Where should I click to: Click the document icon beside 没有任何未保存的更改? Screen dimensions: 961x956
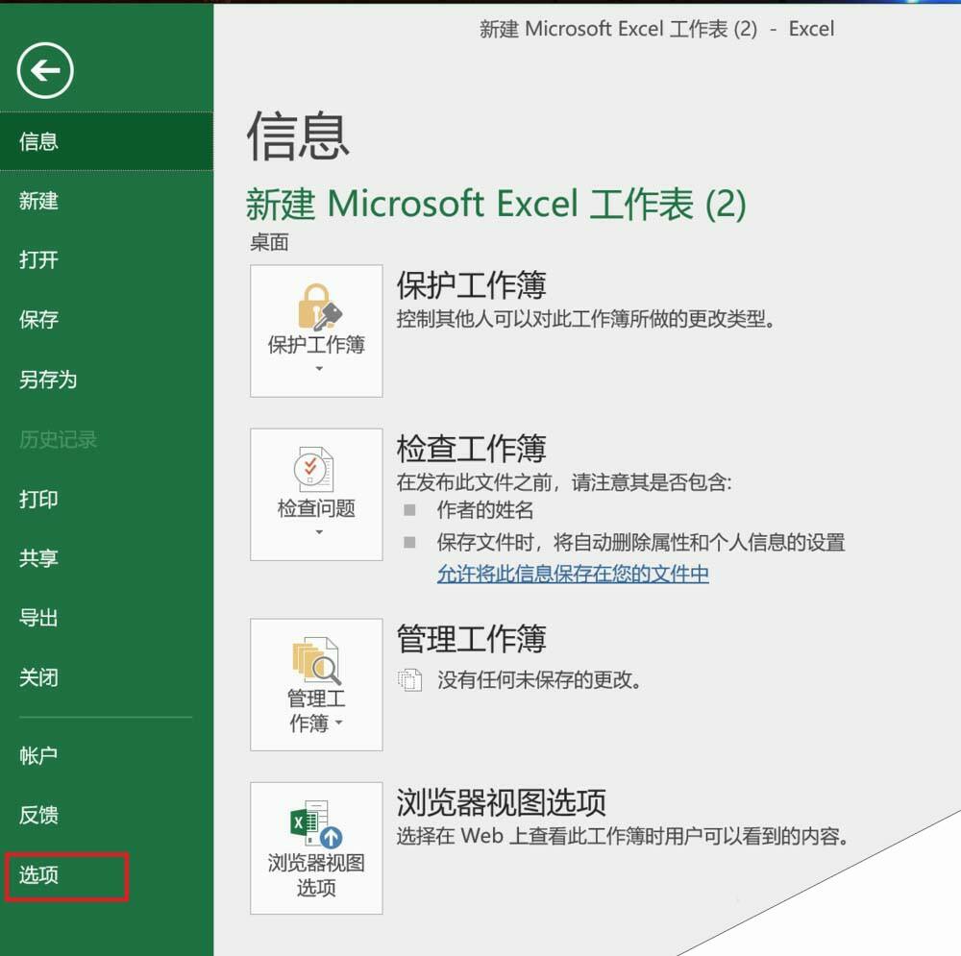point(409,679)
